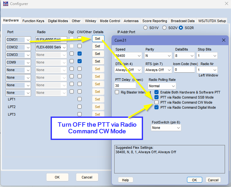Close the Configurer window
Screen dimensions: 231x187
[x=226, y=4]
